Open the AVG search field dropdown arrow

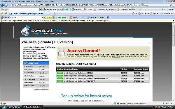coord(42,17)
